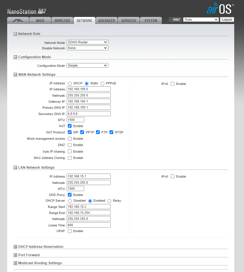Screen dimensions: 244x272
Task: Enable Block management access
Action: coord(70,139)
